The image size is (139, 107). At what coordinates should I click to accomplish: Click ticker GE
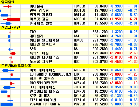tap(76, 45)
